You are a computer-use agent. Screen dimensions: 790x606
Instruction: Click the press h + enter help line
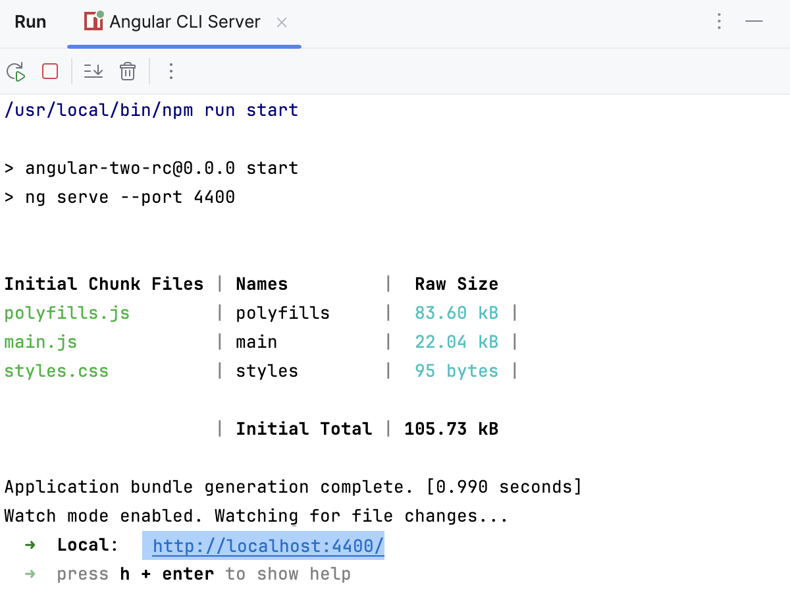click(203, 574)
